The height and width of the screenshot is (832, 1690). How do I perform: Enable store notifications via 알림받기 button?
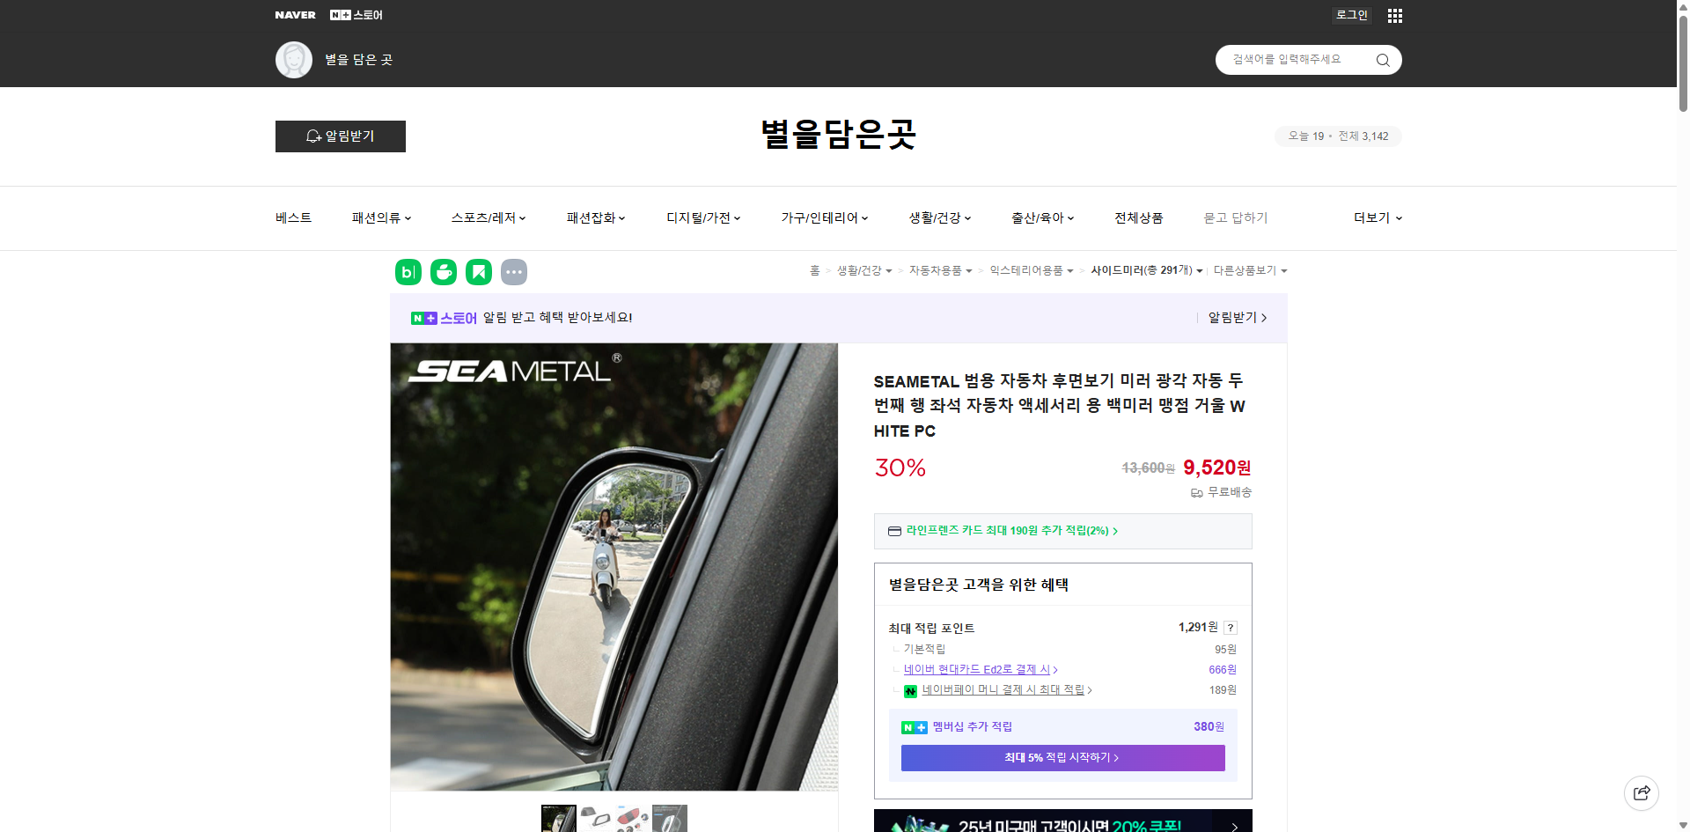click(x=340, y=136)
